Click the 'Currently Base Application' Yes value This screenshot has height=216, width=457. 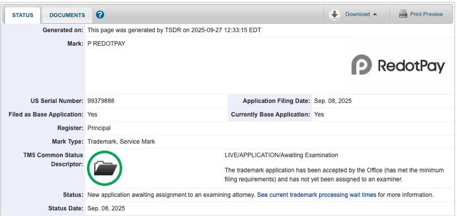(319, 115)
